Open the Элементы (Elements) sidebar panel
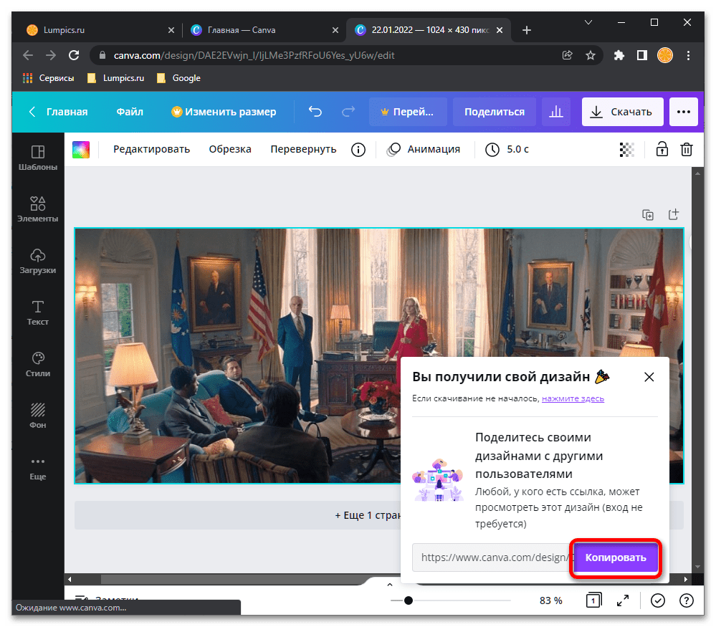The width and height of the screenshot is (716, 627). pos(38,209)
